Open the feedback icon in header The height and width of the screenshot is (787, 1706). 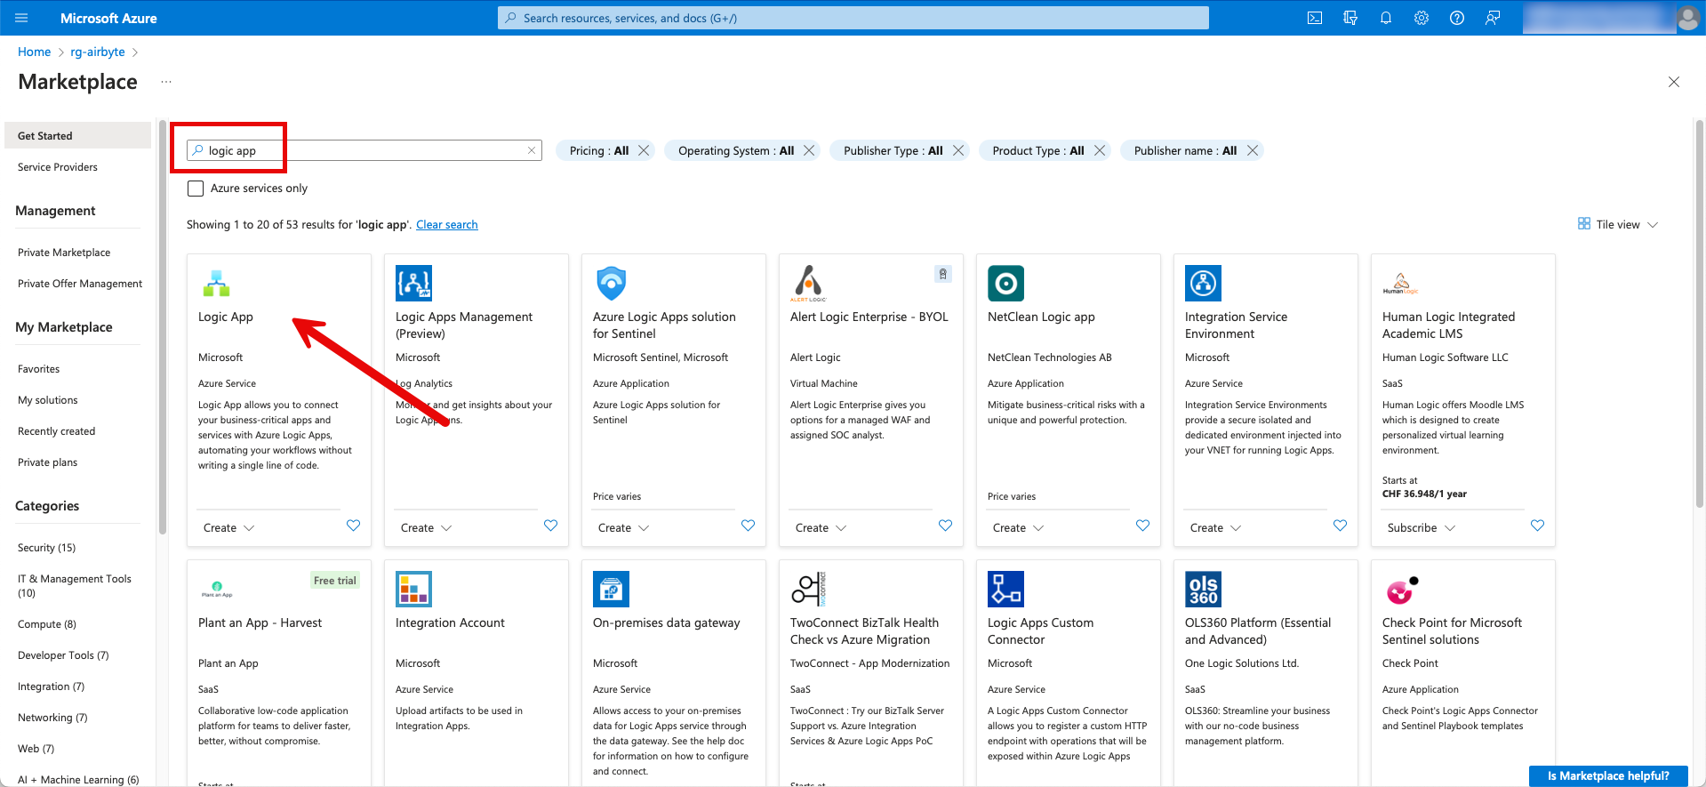click(x=1492, y=18)
